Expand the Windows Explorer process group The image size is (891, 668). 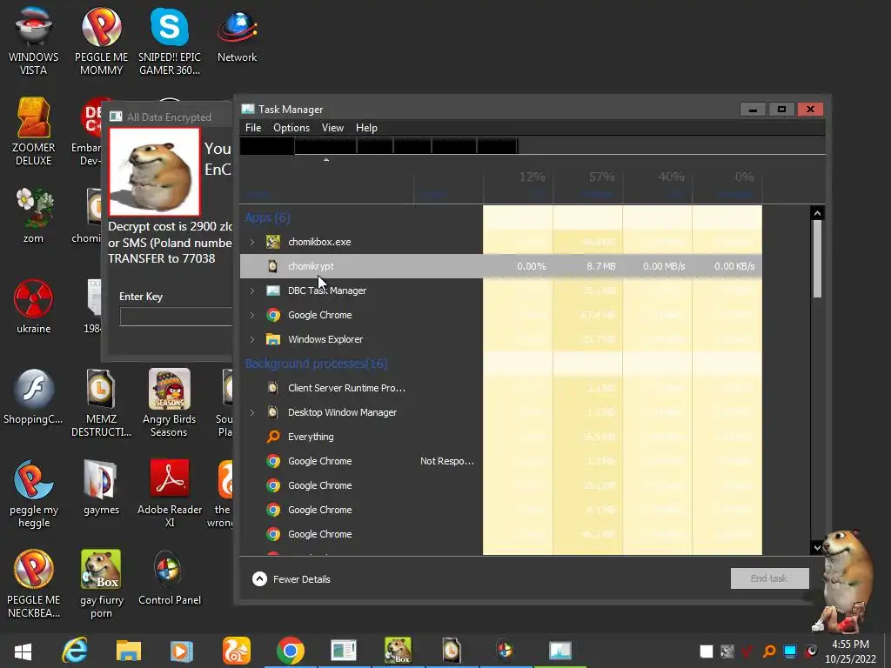252,340
